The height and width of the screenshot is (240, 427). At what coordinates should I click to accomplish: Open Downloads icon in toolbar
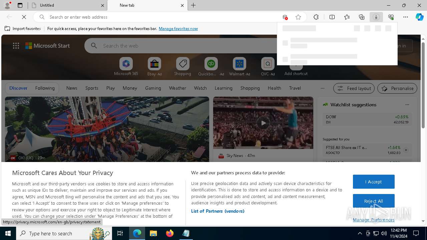coord(376,17)
